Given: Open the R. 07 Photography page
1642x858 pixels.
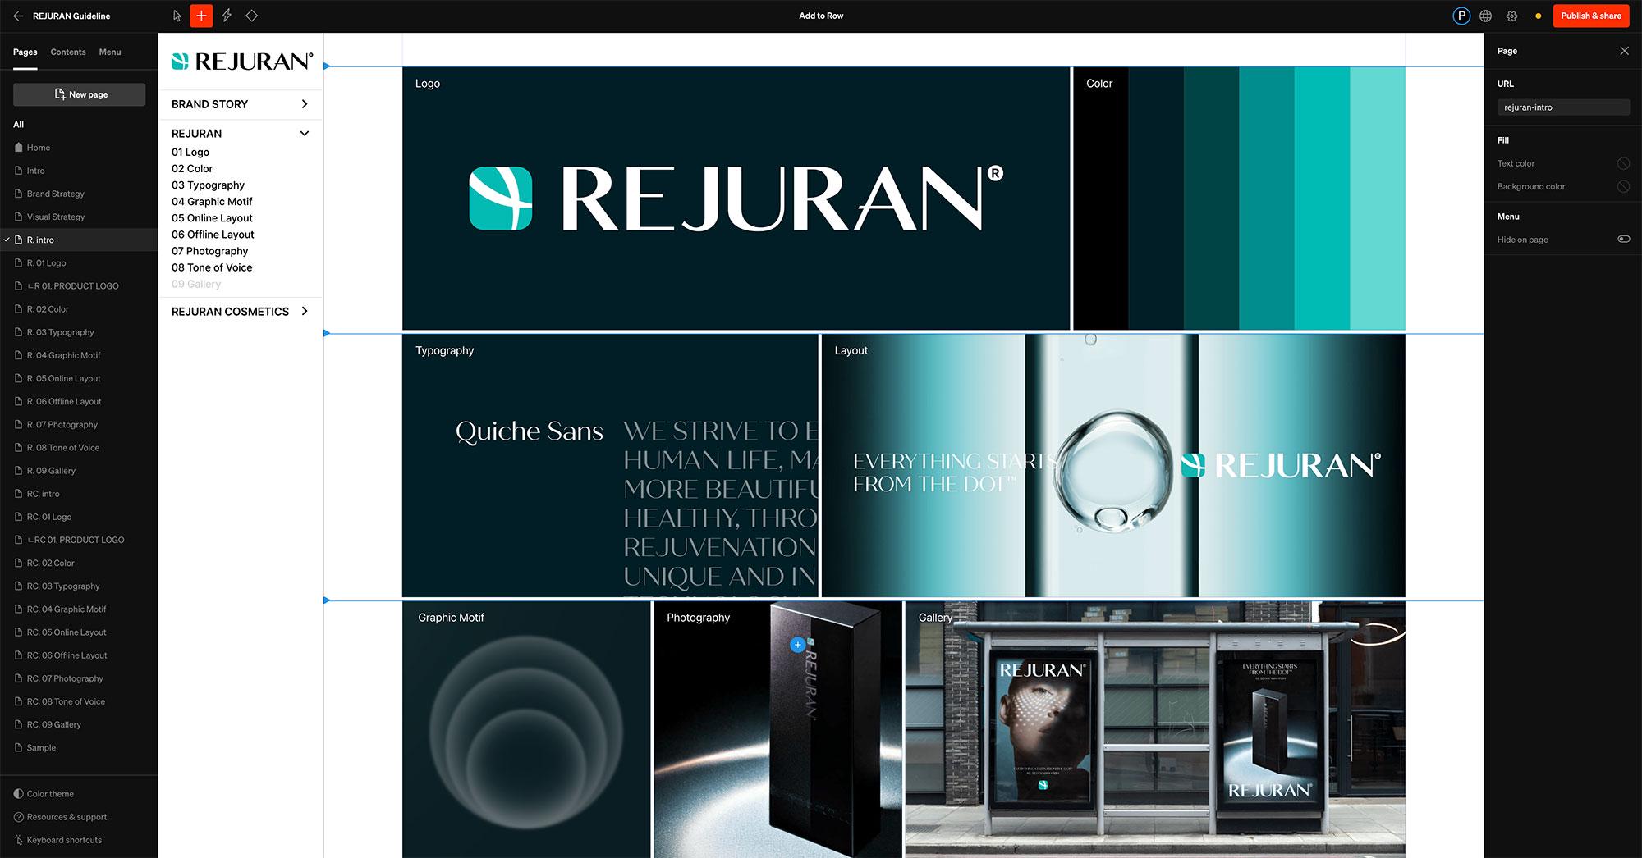Looking at the screenshot, I should point(62,425).
